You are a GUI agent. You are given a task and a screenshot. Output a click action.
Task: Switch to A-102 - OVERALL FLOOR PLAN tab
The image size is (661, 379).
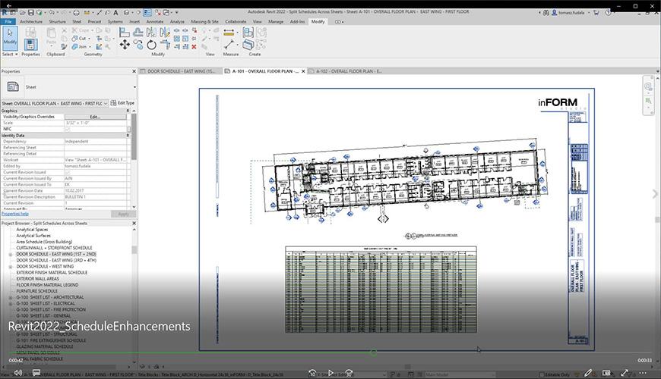349,71
